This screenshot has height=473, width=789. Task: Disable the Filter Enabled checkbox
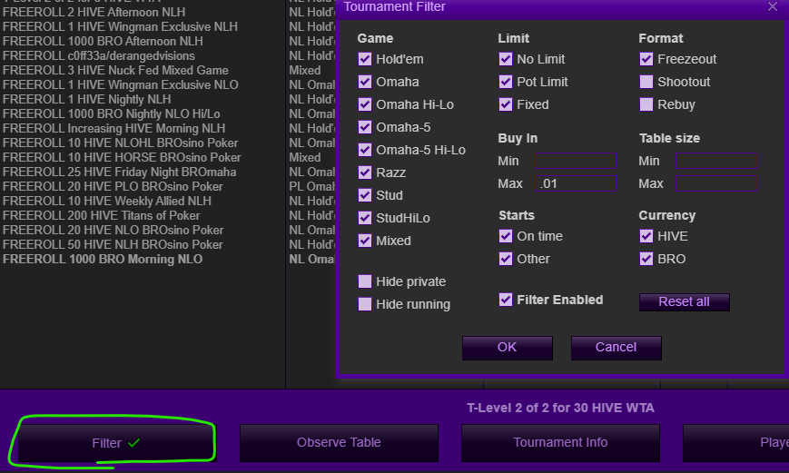click(x=506, y=300)
